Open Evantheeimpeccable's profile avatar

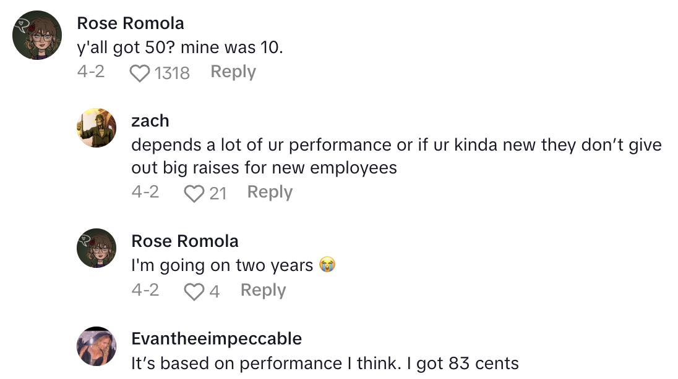(97, 346)
